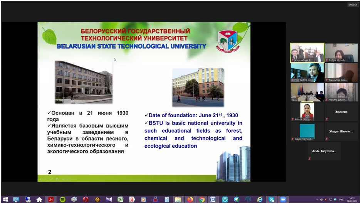Select Zulfiya Konarb participant video tile
Screen dimensions: 361x204
click(x=341, y=53)
